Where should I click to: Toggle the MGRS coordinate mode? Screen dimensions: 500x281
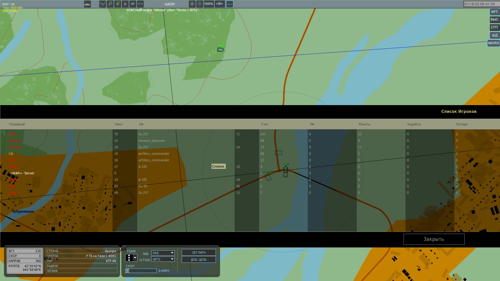(493, 43)
